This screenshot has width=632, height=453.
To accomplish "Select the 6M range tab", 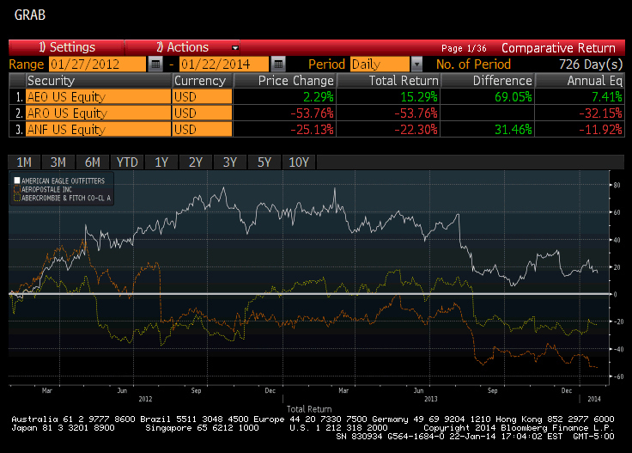I will [x=92, y=162].
